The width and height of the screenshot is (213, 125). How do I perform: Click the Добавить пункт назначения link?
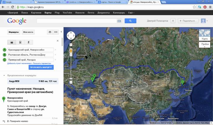tap(19, 63)
